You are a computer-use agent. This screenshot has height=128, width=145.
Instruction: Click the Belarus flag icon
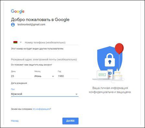[x=15, y=42]
